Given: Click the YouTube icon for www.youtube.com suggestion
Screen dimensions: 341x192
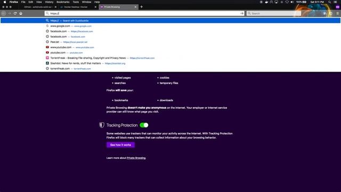Looking at the screenshot, I should point(47,47).
